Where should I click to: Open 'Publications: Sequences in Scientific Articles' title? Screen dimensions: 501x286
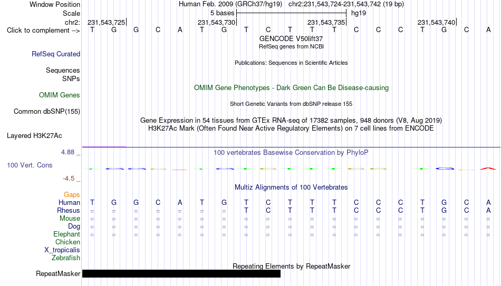[291, 63]
